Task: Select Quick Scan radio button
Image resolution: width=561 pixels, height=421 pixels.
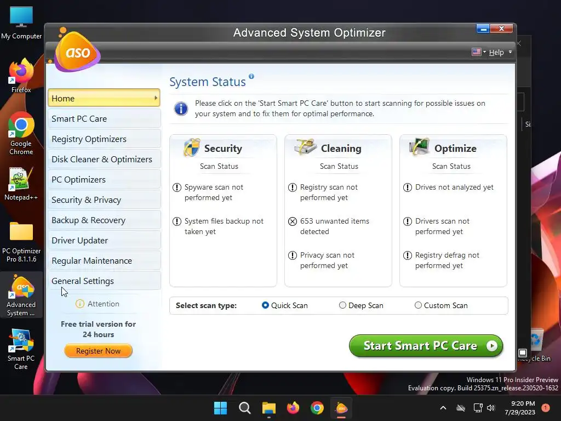Action: [x=265, y=305]
